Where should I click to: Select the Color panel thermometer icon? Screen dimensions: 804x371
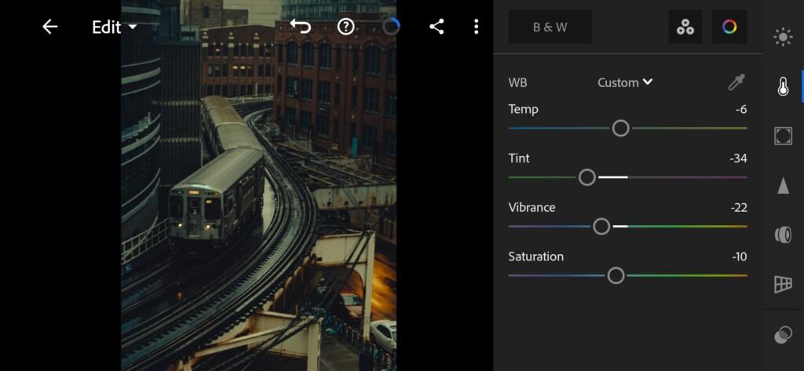783,86
